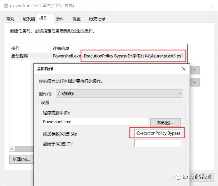Close the powerShellTest 属性 window
218x186 pixels.
[212, 6]
